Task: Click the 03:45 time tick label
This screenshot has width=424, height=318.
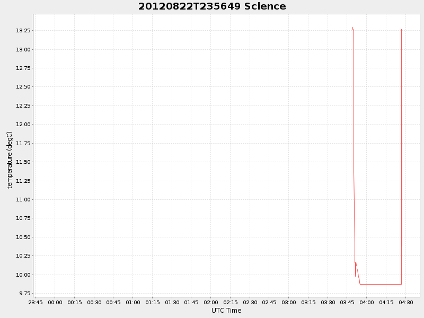Action: 347,302
